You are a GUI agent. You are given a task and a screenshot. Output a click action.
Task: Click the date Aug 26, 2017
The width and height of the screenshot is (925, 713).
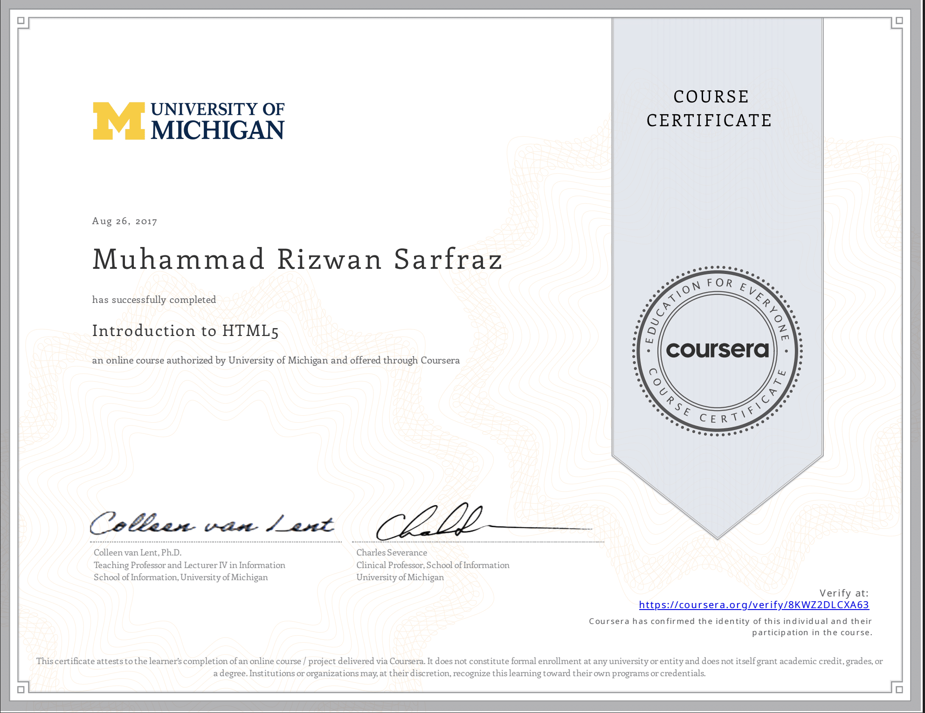[124, 221]
